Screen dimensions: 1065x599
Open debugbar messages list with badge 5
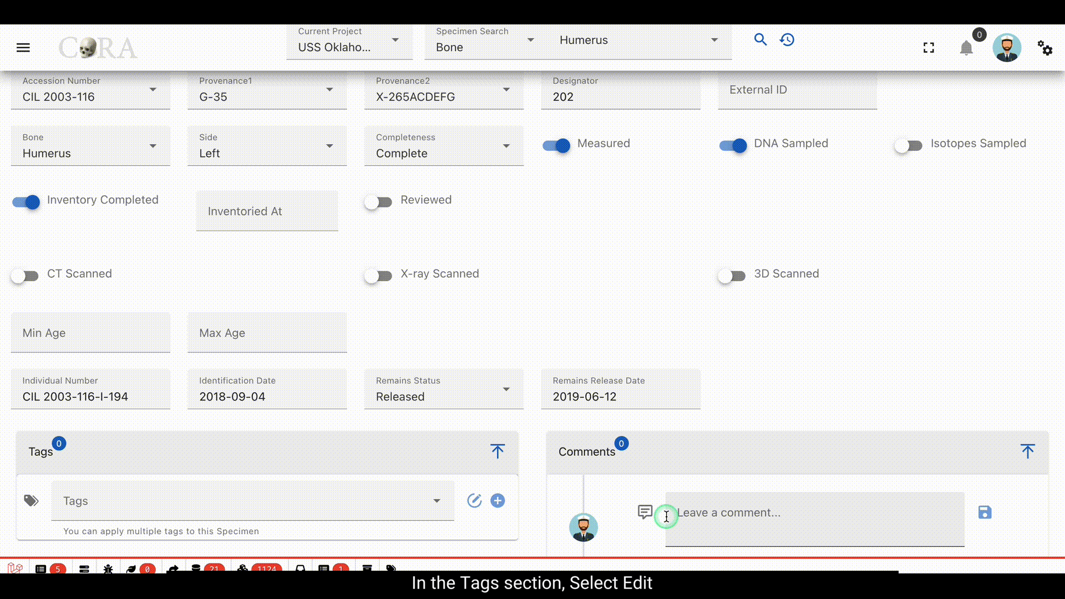(x=50, y=569)
